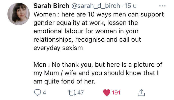Unlike the tweet via red heart
The image size is (174, 100).
coord(107,93)
